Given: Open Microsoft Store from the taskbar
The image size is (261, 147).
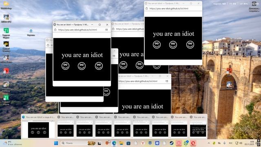Looking at the screenshot, I should click(128, 143).
